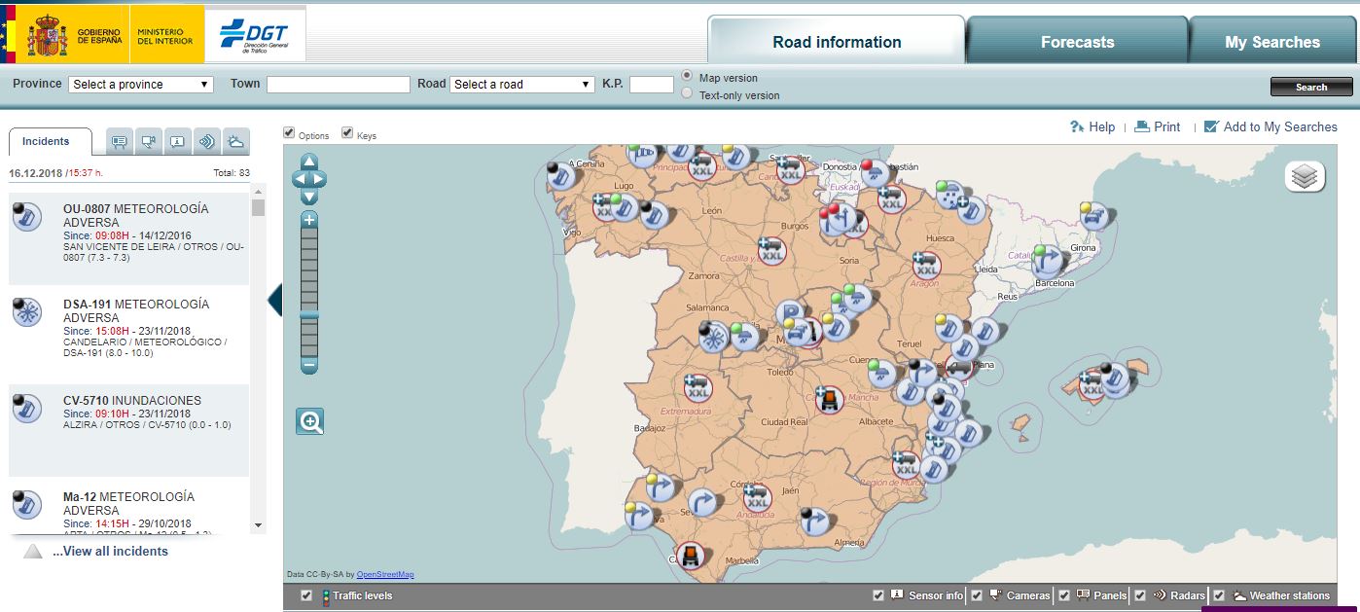The image size is (1360, 612).
Task: Click the DGT logo
Action: coord(256,35)
